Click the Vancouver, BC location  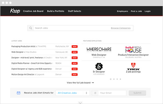[x=62, y=52]
